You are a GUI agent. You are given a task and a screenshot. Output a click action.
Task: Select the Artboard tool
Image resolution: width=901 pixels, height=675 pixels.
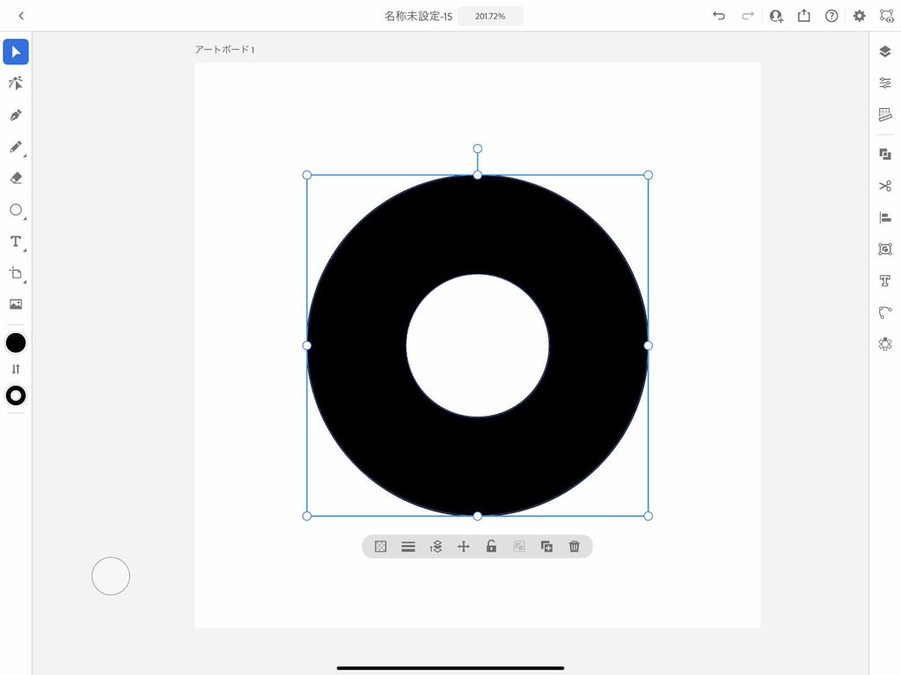tap(16, 273)
